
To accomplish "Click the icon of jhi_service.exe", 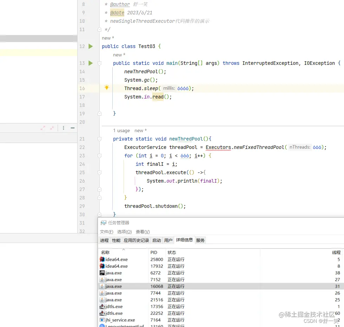I will [102, 320].
